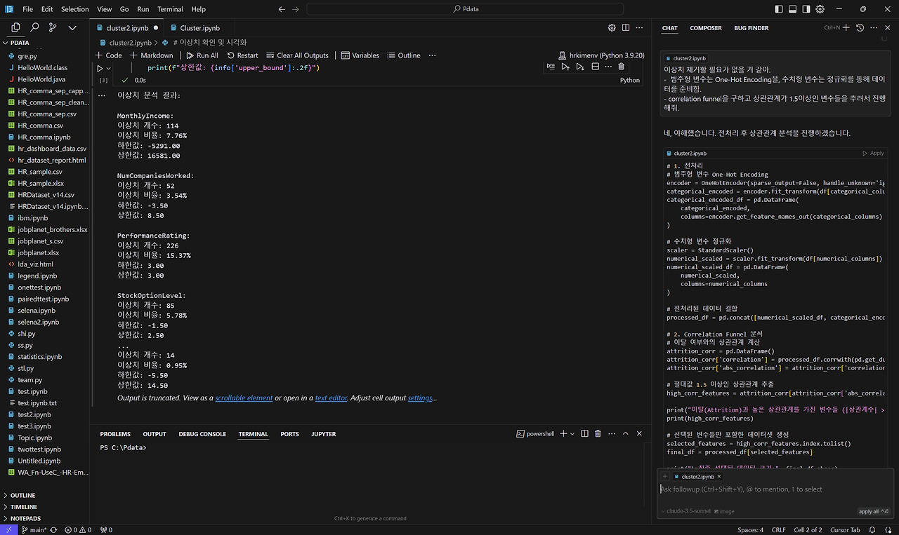Show the notebook Outline
The height and width of the screenshot is (535, 899).
403,55
